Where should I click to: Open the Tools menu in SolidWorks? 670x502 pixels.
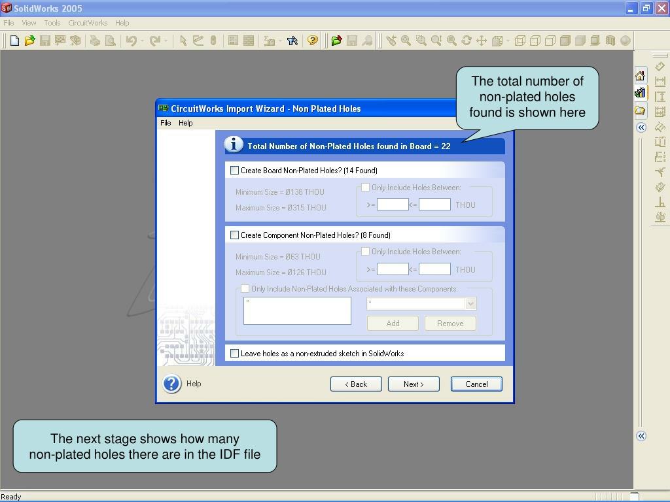(x=52, y=23)
